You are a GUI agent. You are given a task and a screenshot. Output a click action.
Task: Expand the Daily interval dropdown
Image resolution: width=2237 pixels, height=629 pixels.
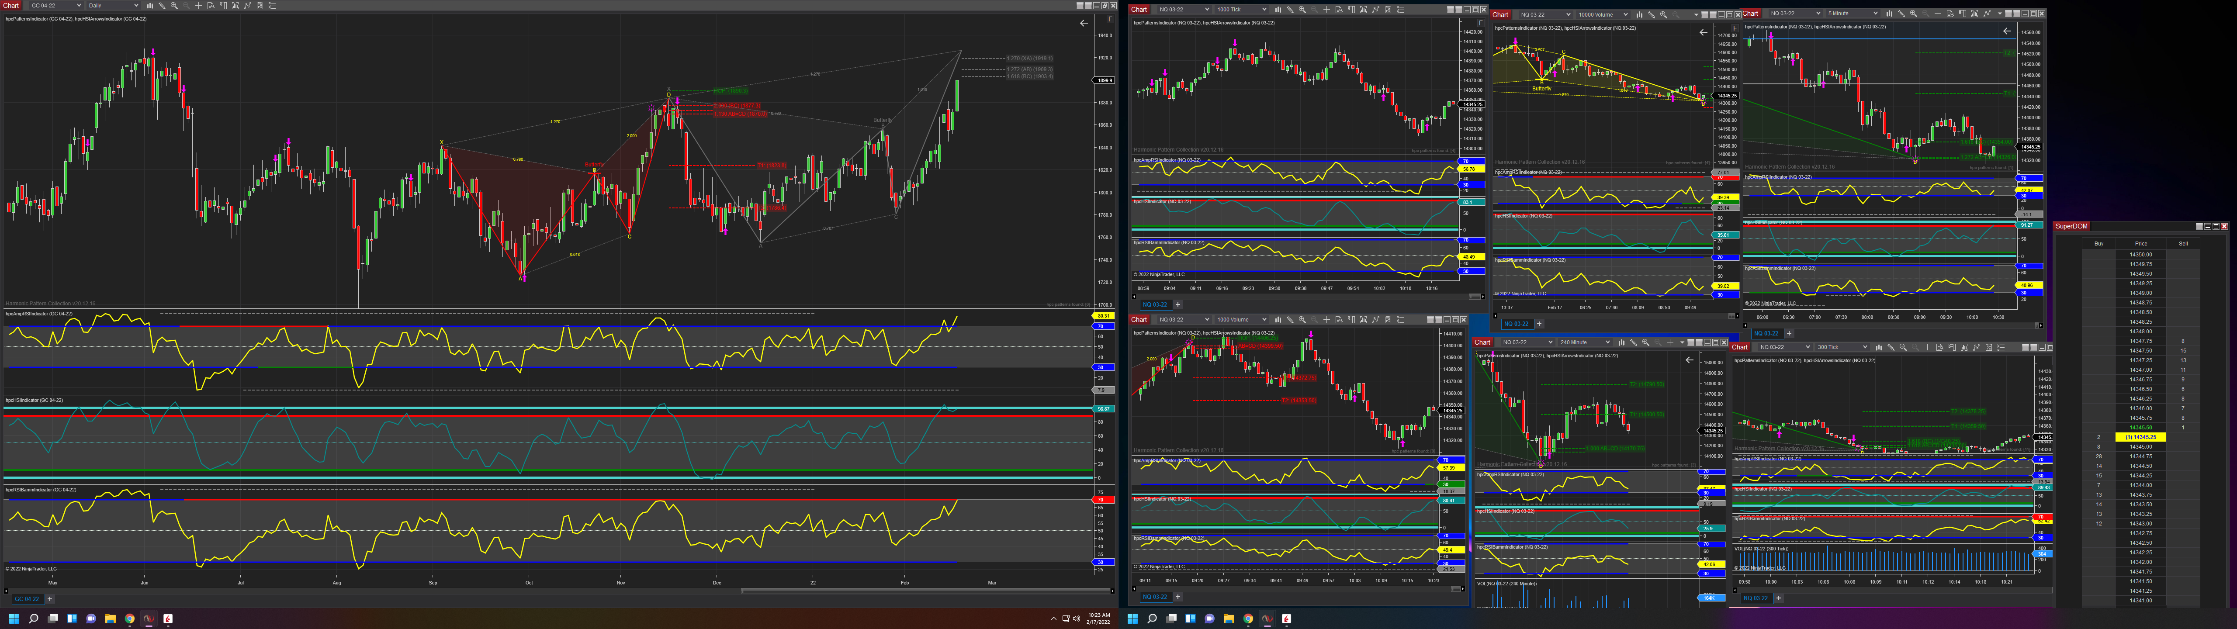point(136,5)
